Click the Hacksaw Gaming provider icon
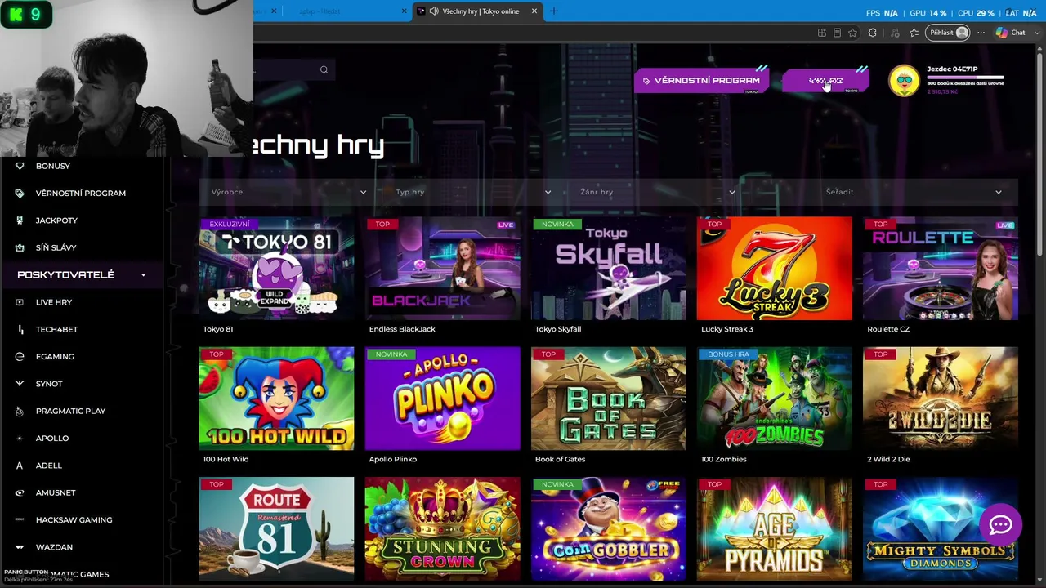The width and height of the screenshot is (1046, 588). 20,520
